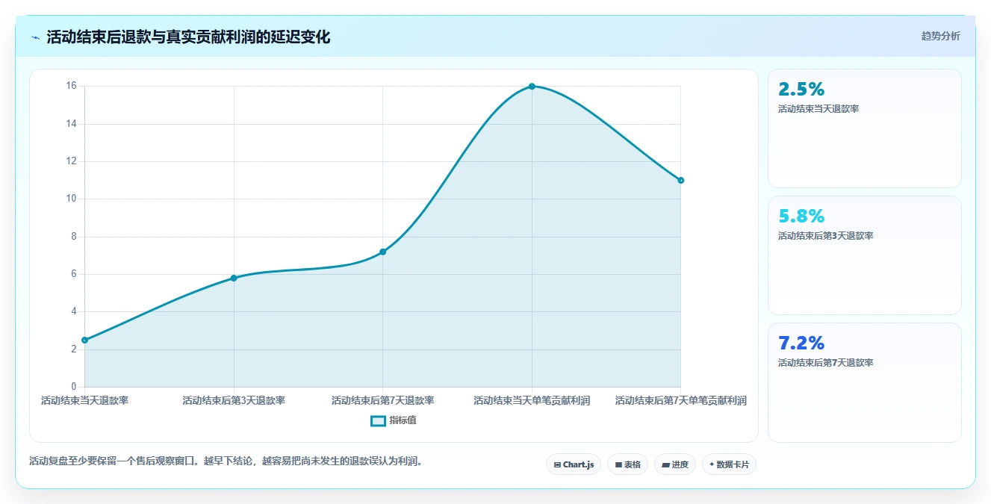991x504 pixels.
Task: Click the y-axis value 2
Action: pyautogui.click(x=74, y=349)
